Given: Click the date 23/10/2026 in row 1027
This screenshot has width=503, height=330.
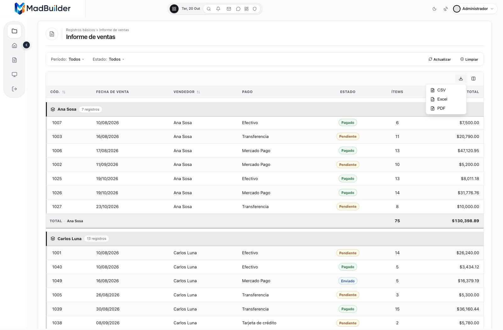Looking at the screenshot, I should pyautogui.click(x=107, y=206).
